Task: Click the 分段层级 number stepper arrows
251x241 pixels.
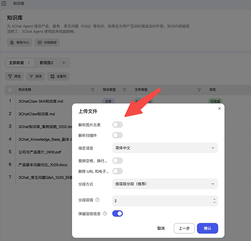Action: click(214, 201)
